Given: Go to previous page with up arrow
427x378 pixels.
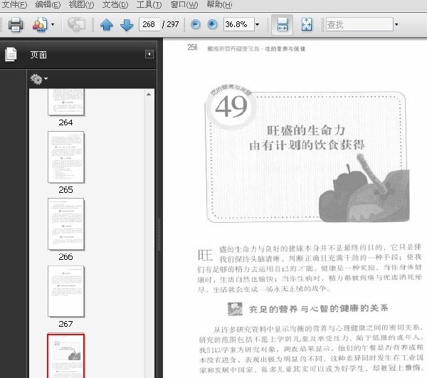Looking at the screenshot, I should coord(107,25).
